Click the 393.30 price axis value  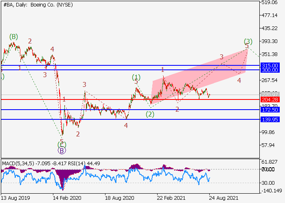(270, 41)
